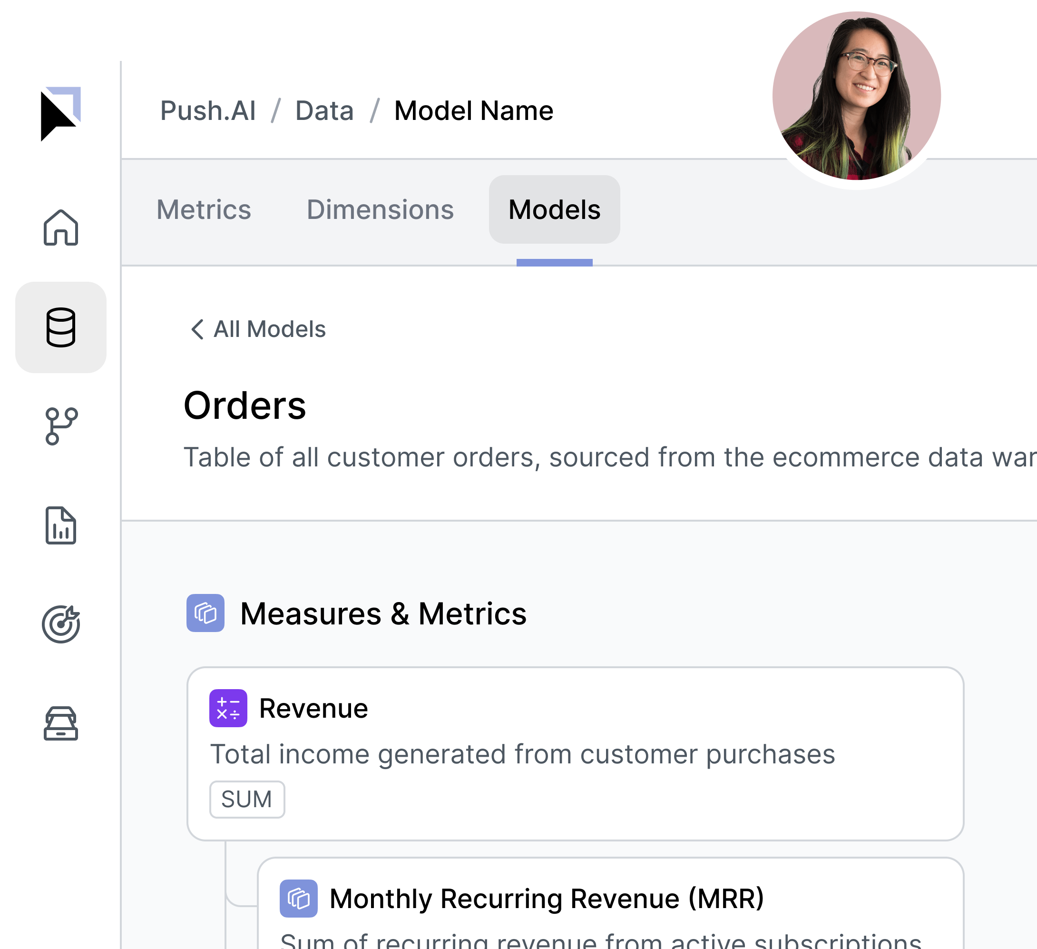The image size is (1037, 949).
Task: Click the Revenue calculator icon
Action: coord(228,708)
